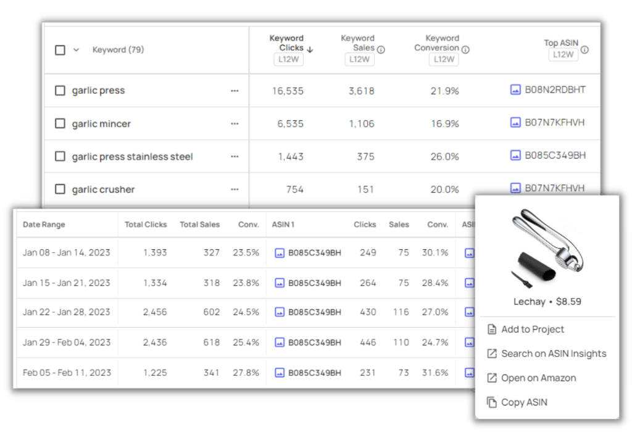Show info tooltip for Keyword Sales
This screenshot has width=632, height=432.
(x=381, y=49)
